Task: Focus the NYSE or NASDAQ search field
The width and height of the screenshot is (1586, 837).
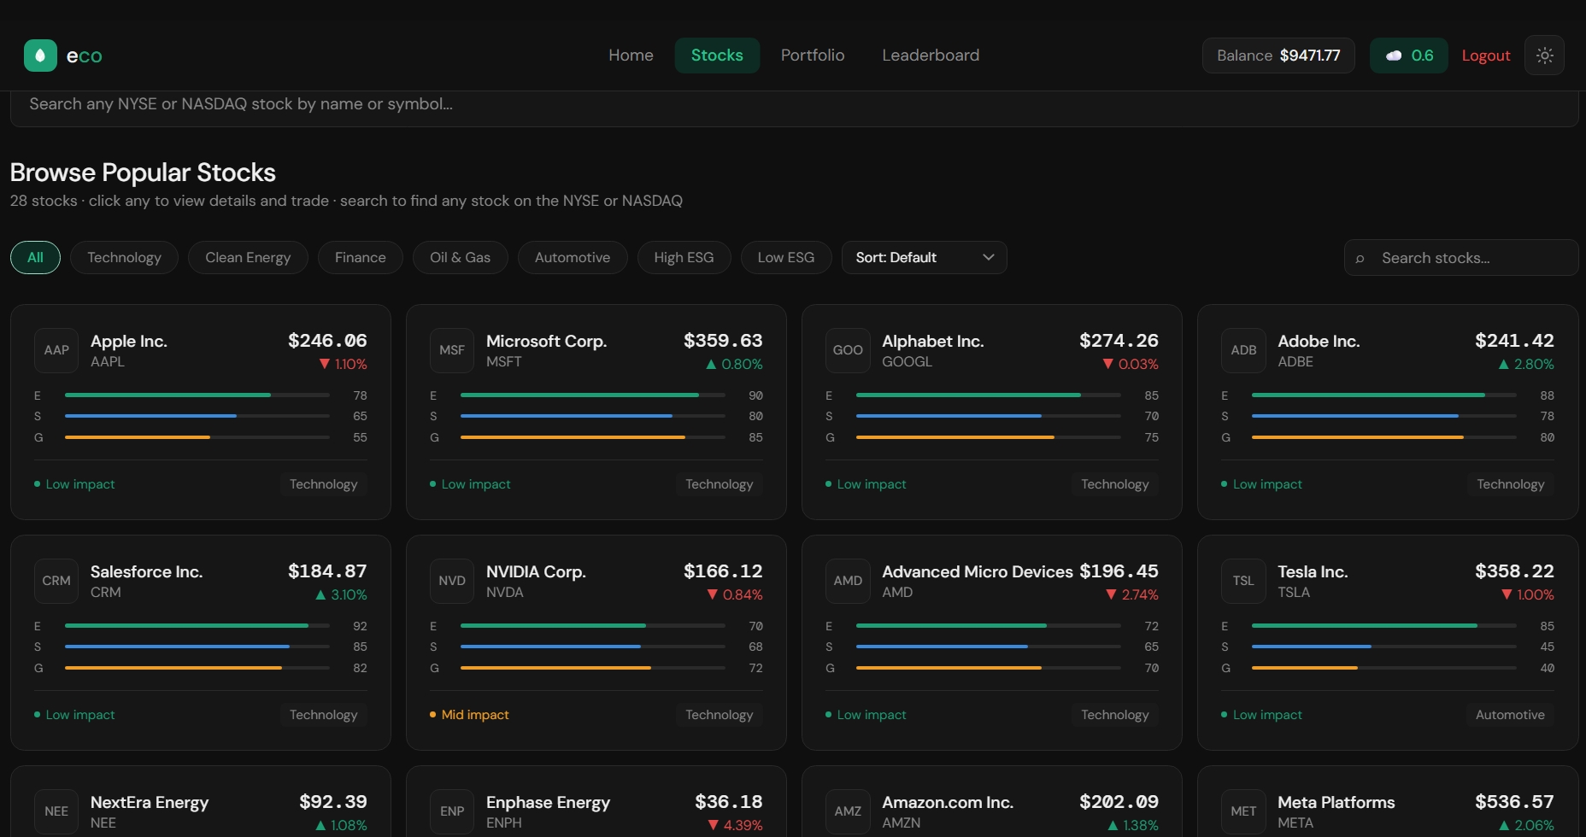Action: [794, 104]
